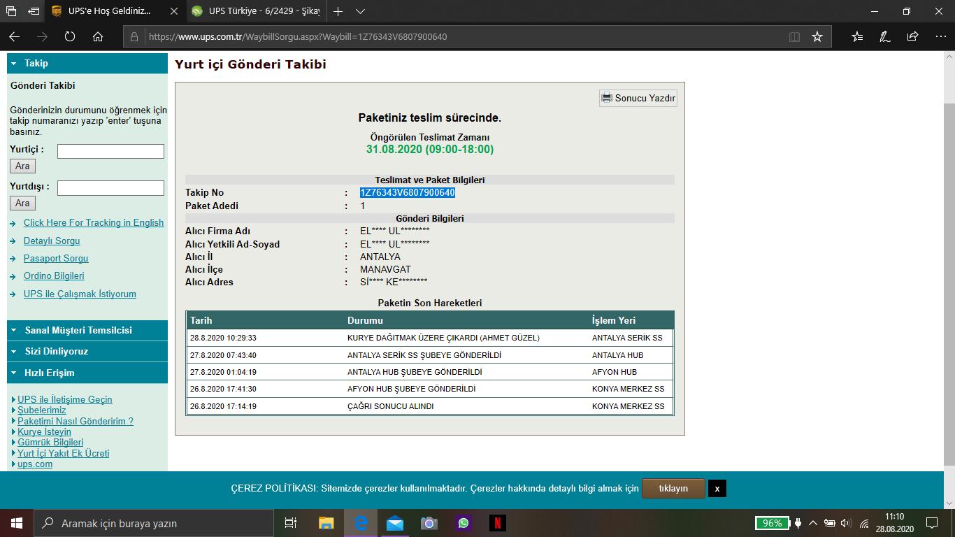
Task: Show hidden system tray icons chevron
Action: [813, 523]
